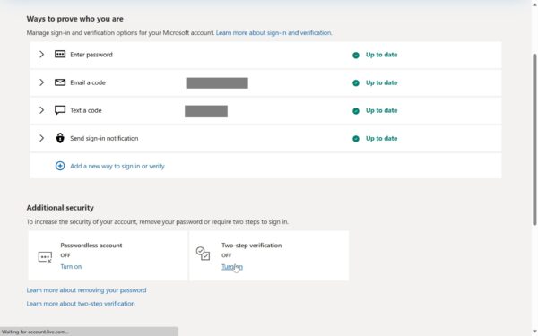Screen dimensions: 538x336
Task: Open Learn more about two-step verification
Action: point(81,304)
